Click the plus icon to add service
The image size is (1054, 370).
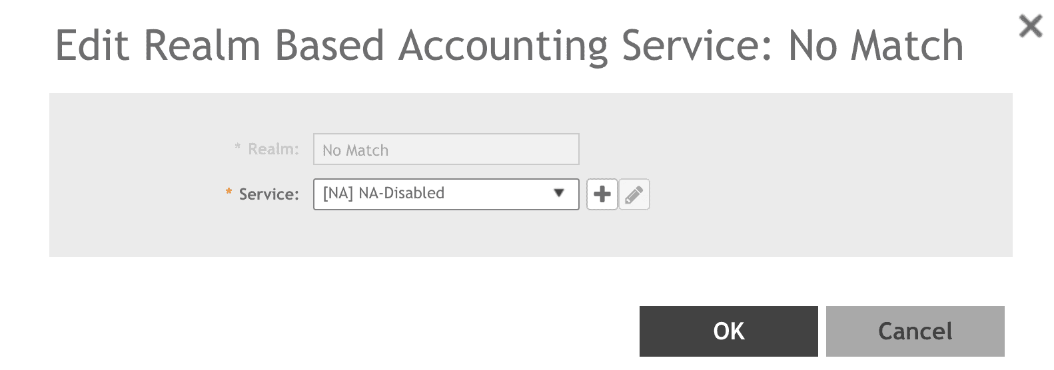pos(602,194)
